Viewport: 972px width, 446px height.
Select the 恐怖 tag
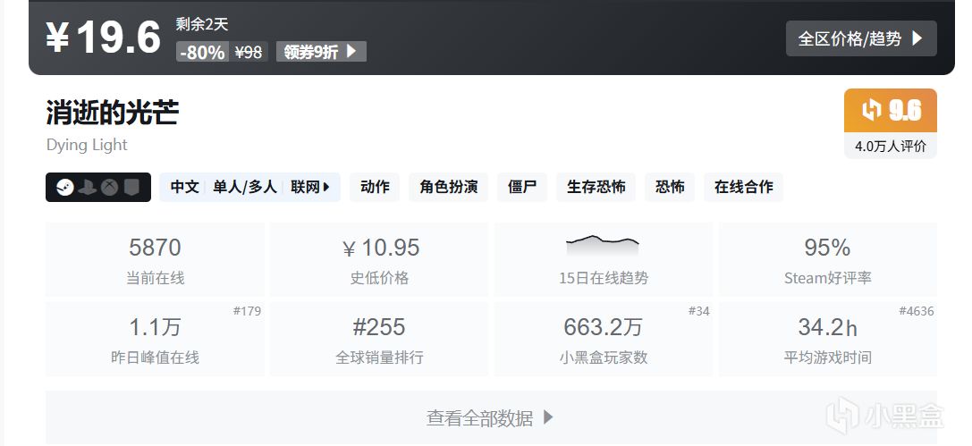click(x=670, y=187)
